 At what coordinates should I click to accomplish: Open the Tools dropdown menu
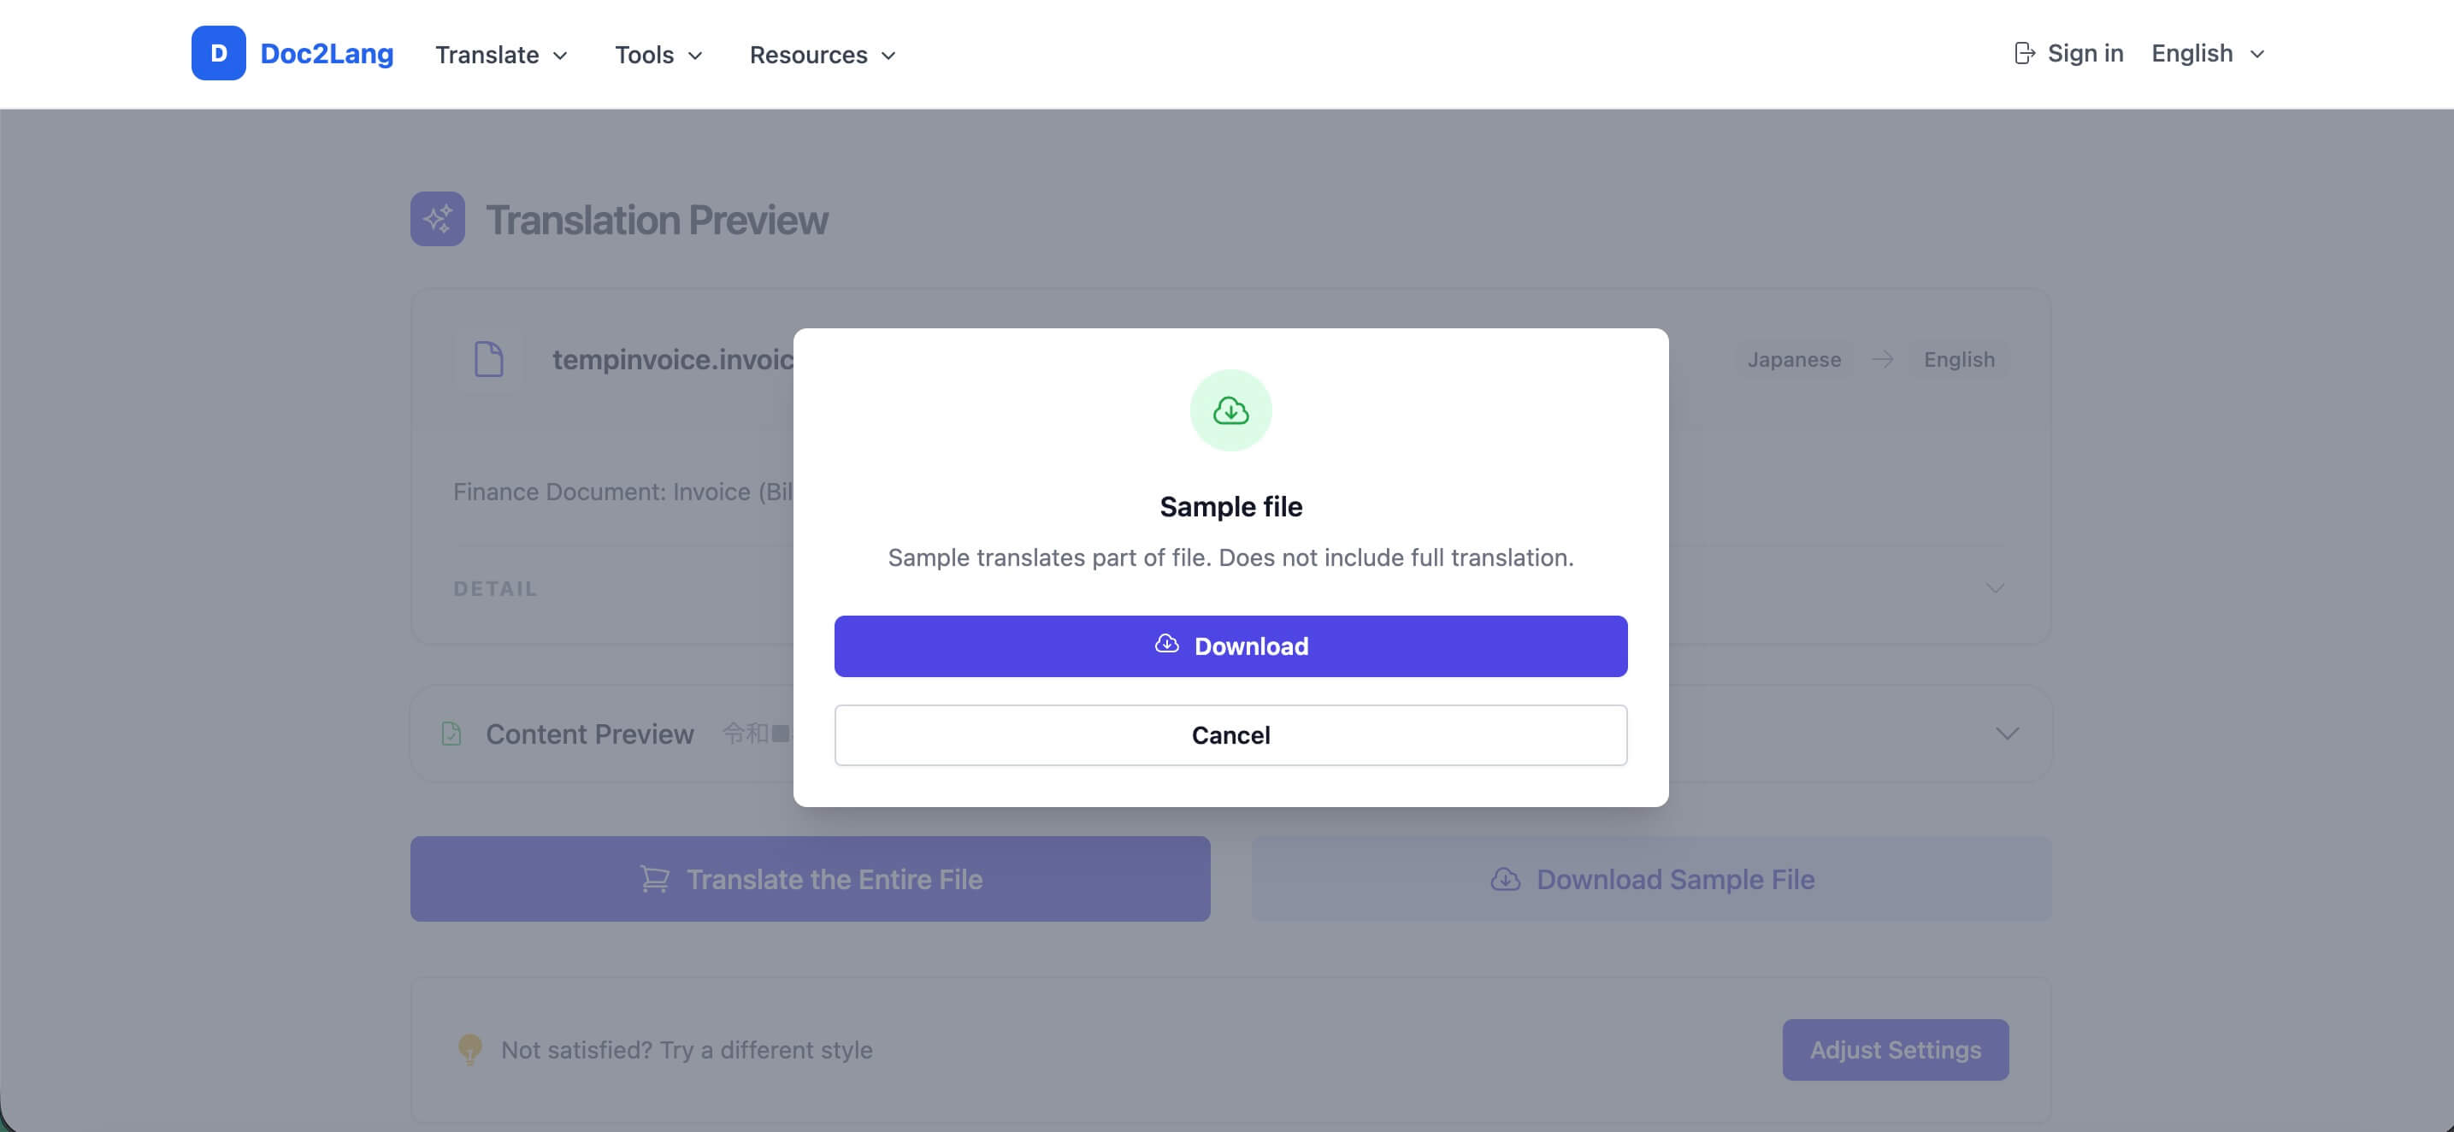pyautogui.click(x=658, y=56)
